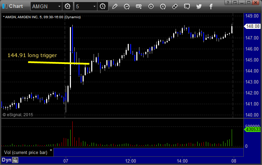Close the chart window
This screenshot has height=165, width=262.
point(256,2)
